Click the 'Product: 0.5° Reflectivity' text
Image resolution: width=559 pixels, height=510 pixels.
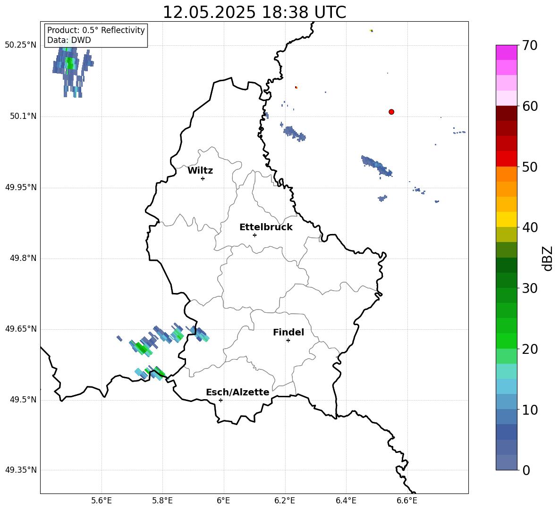coord(96,30)
